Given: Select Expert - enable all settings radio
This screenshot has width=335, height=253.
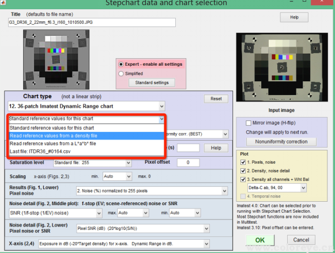Looking at the screenshot, I should [121, 65].
